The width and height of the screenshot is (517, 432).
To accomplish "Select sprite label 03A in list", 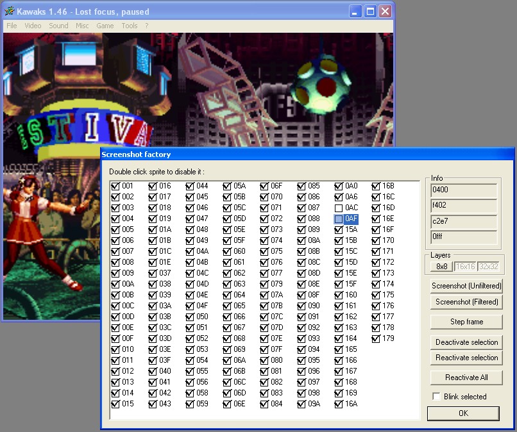I will point(165,306).
